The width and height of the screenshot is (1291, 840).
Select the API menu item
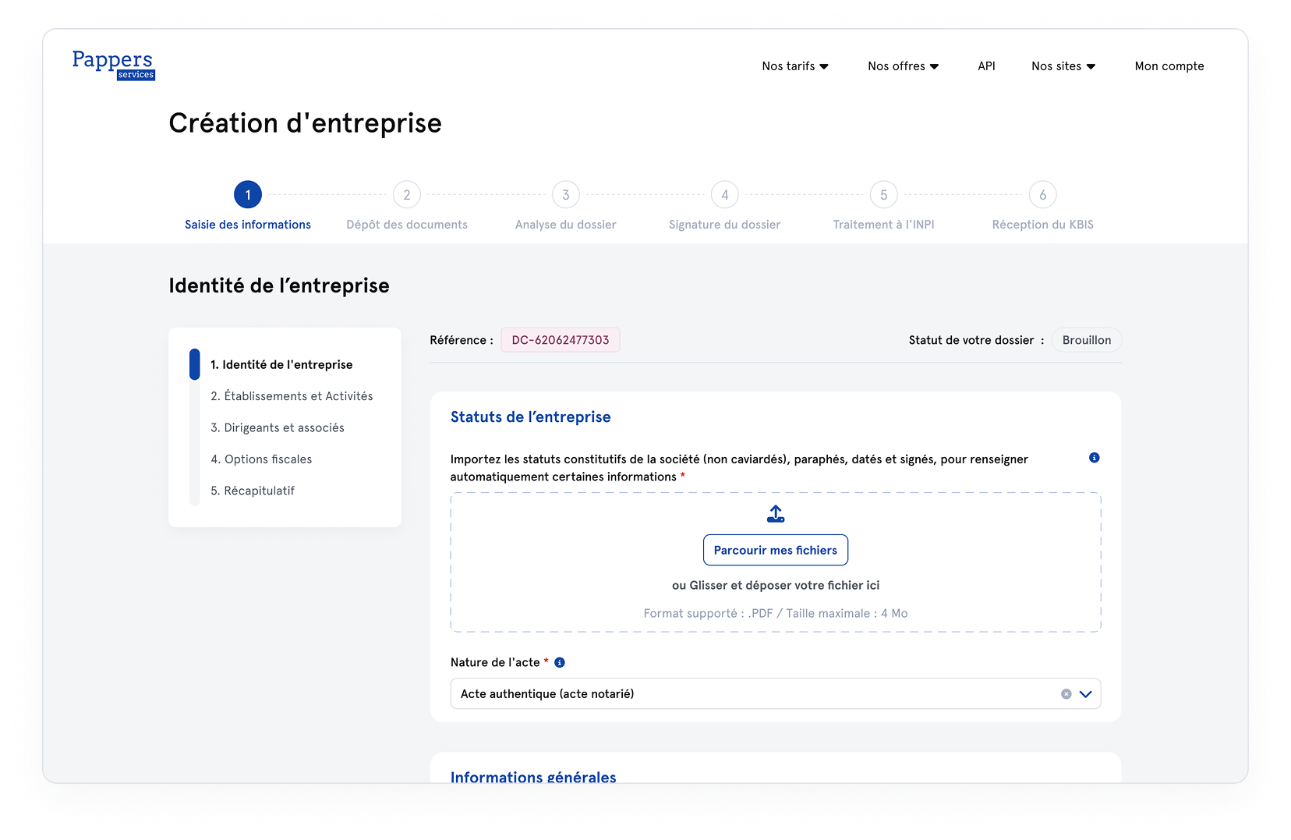pyautogui.click(x=985, y=66)
